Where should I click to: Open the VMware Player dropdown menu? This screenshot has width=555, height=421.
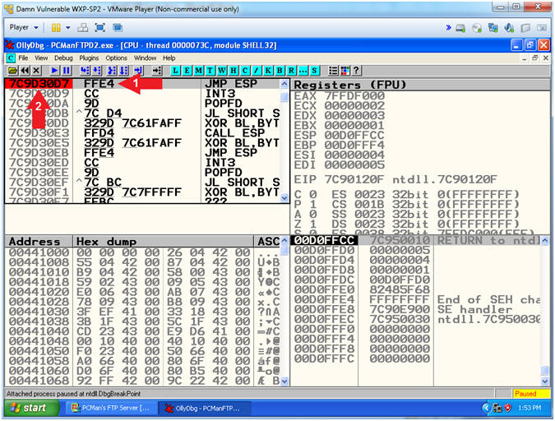tap(24, 28)
